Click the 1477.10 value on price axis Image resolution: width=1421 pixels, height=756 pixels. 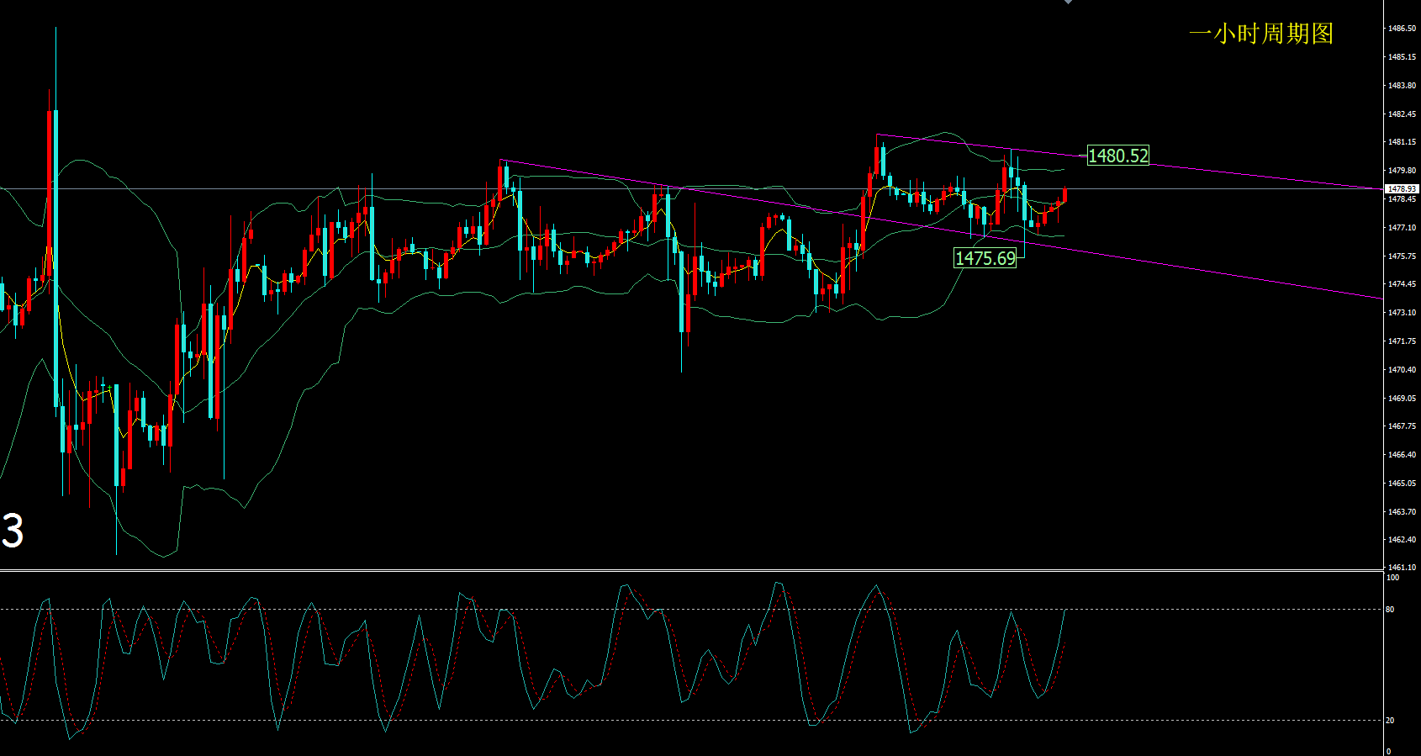pyautogui.click(x=1402, y=228)
